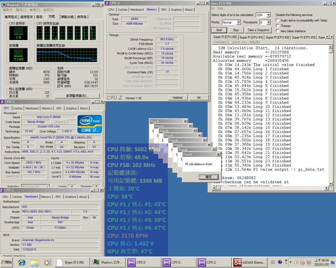Screen dimensions: 336x268
Task: Click the Take a Snapshot button
Action: pyautogui.click(x=258, y=30)
